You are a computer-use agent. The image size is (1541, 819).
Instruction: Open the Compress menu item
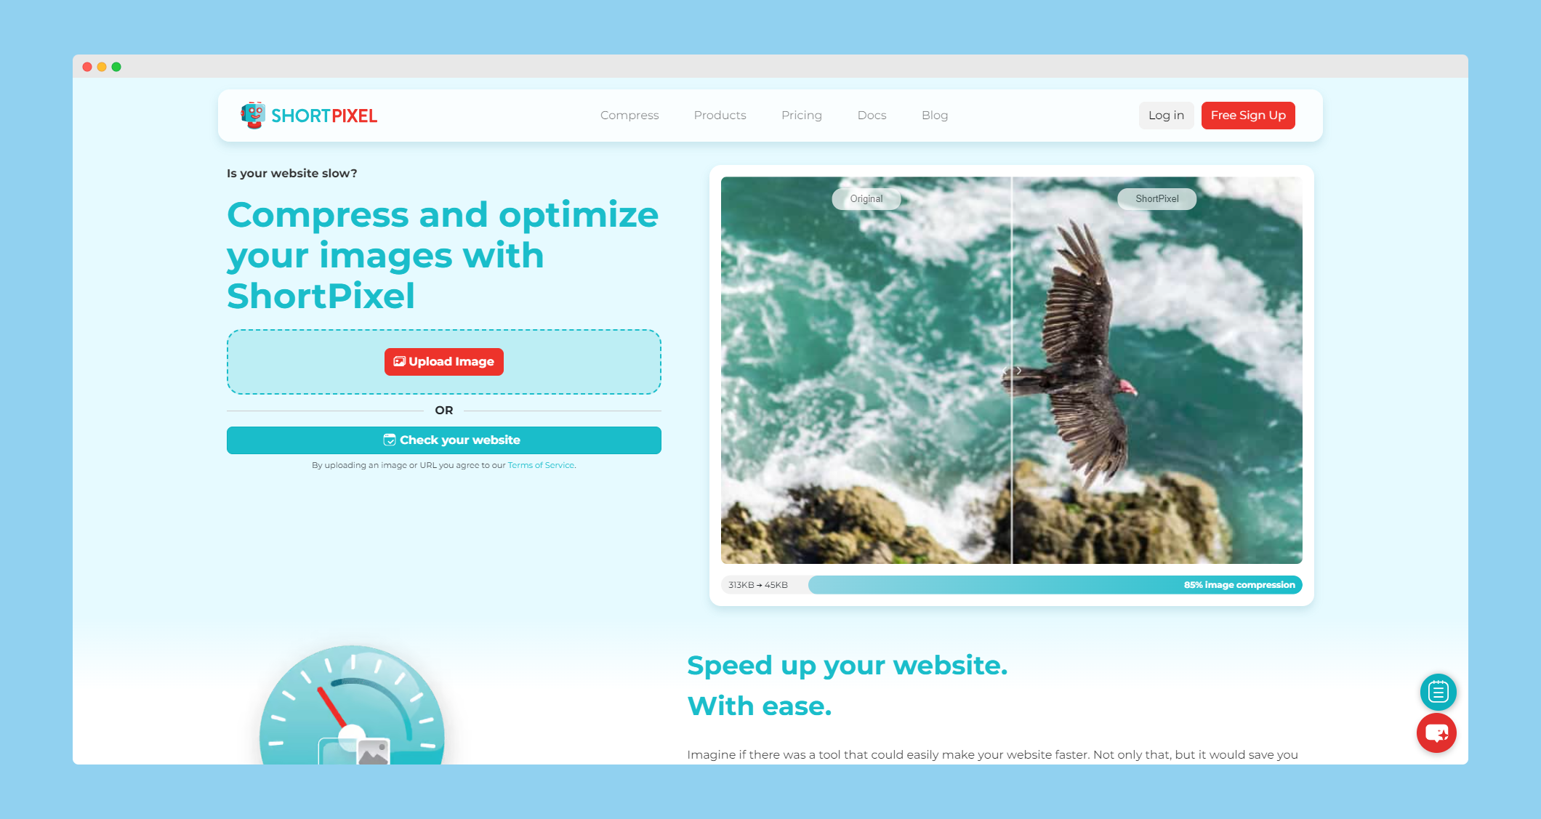point(630,115)
